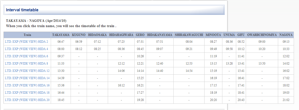Click the KUGUNO column header

[79, 35]
